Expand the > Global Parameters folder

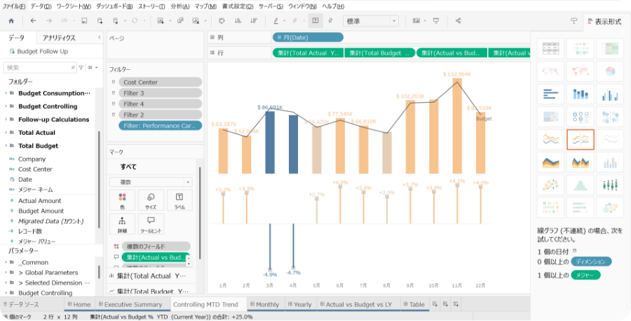[x=6, y=273]
